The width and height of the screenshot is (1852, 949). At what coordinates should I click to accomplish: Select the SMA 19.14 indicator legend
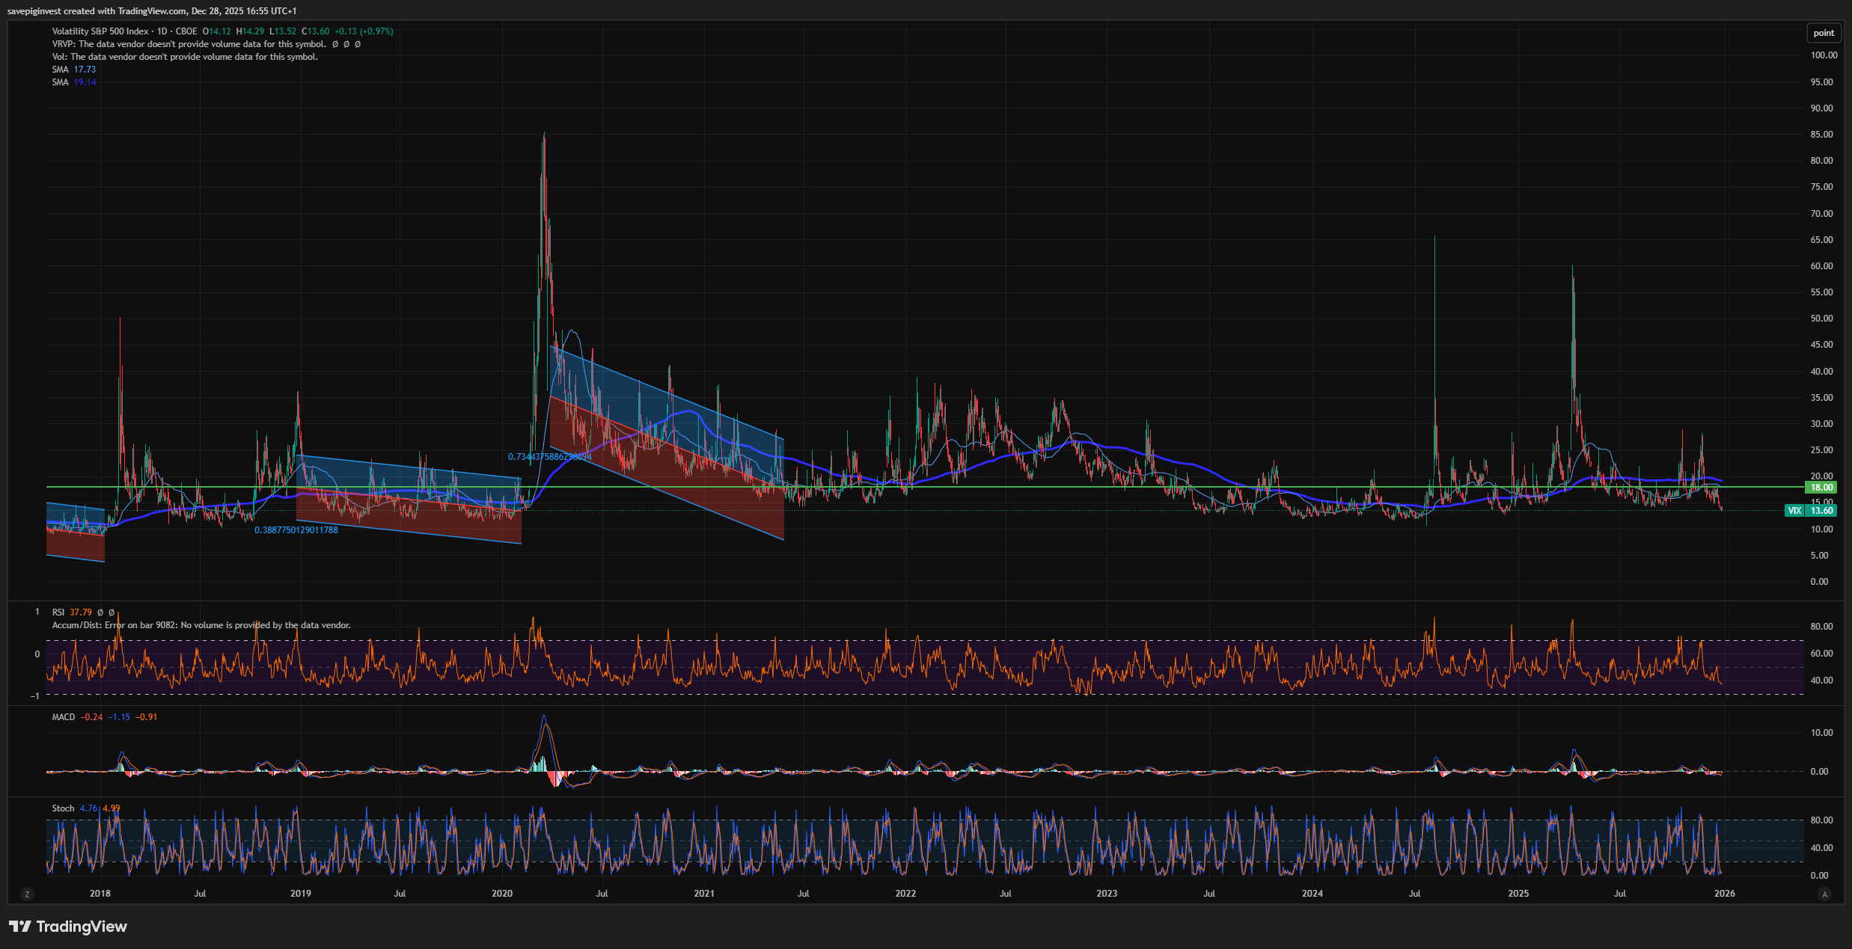73,82
